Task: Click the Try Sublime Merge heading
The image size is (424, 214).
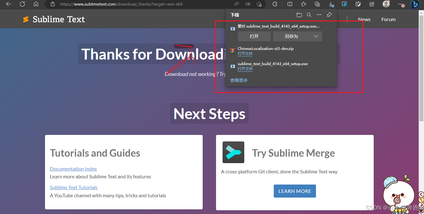Action: [294, 153]
